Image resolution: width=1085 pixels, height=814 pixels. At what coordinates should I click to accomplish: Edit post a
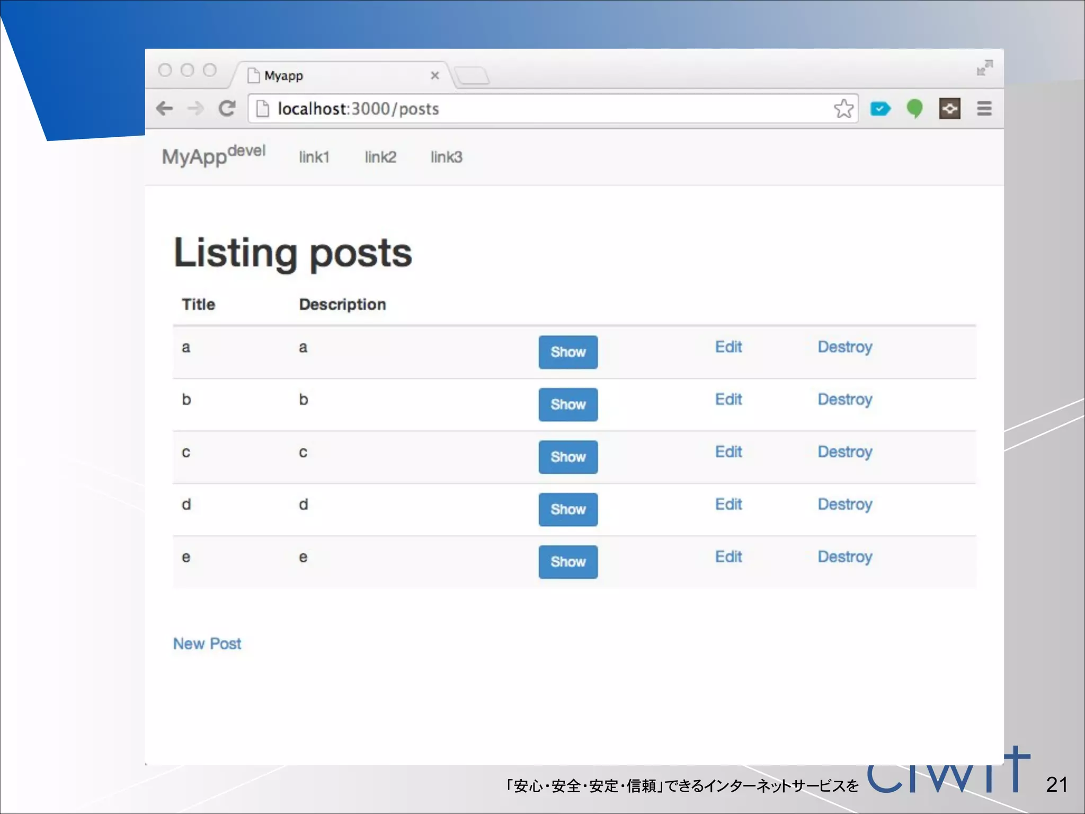coord(728,347)
